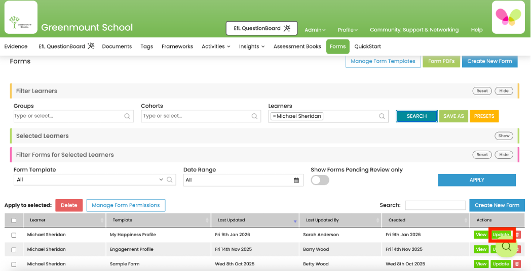Click the EfL QuestionBoard header button
This screenshot has width=531, height=271.
click(262, 28)
